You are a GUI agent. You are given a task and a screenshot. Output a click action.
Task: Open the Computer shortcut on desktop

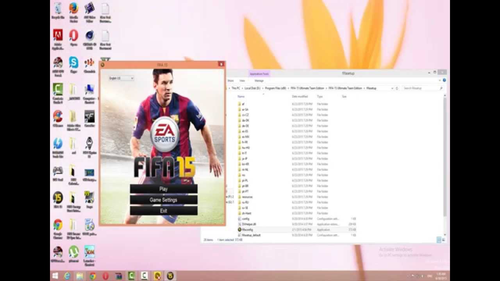89,94
